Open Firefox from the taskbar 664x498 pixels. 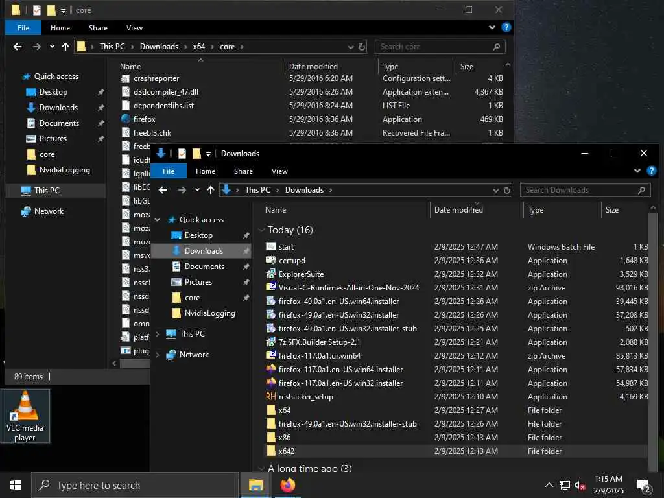(x=287, y=485)
